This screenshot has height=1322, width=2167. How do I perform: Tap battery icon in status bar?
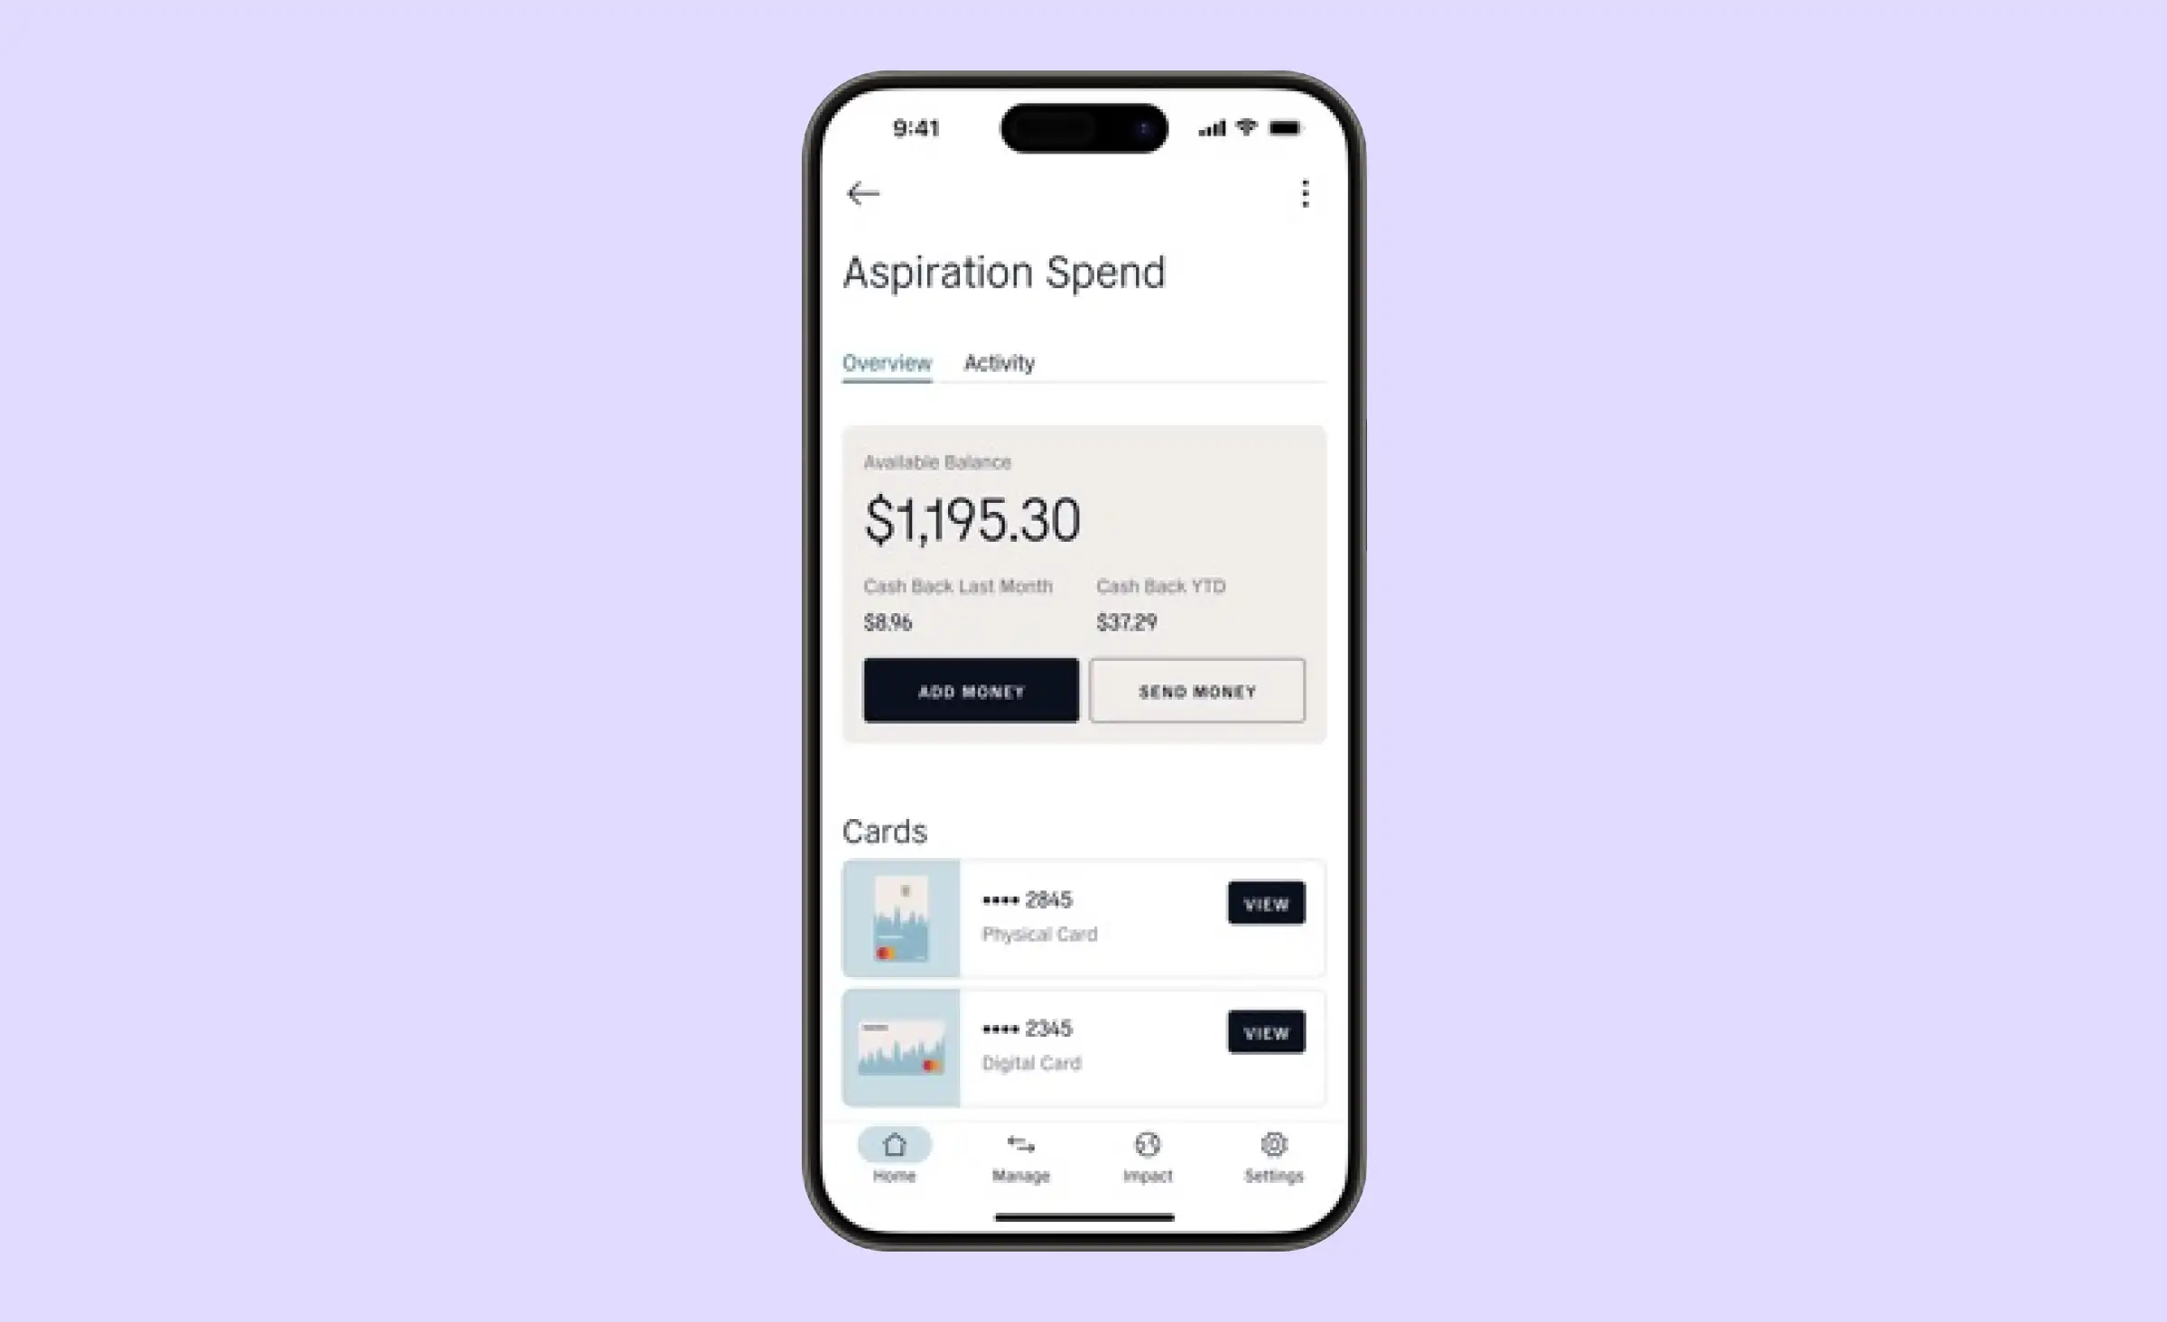pos(1285,128)
